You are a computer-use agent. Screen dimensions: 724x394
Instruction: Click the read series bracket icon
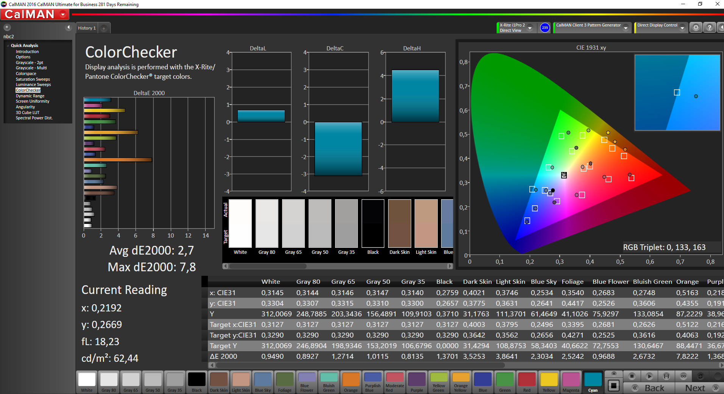coord(666,376)
